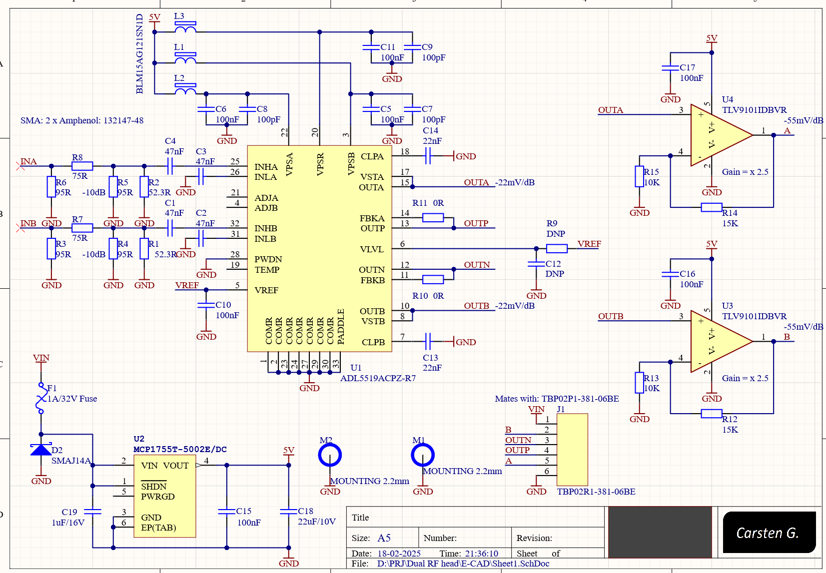Select the R10 0R resistor symbol
826x573 pixels.
tap(433, 279)
